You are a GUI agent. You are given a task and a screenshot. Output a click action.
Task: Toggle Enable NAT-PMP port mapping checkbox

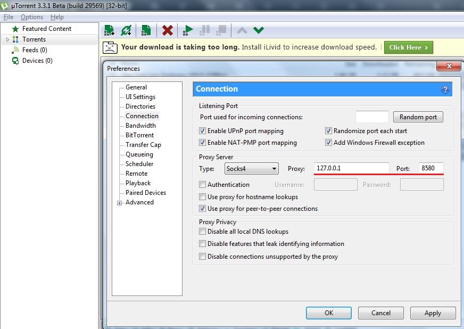(202, 143)
